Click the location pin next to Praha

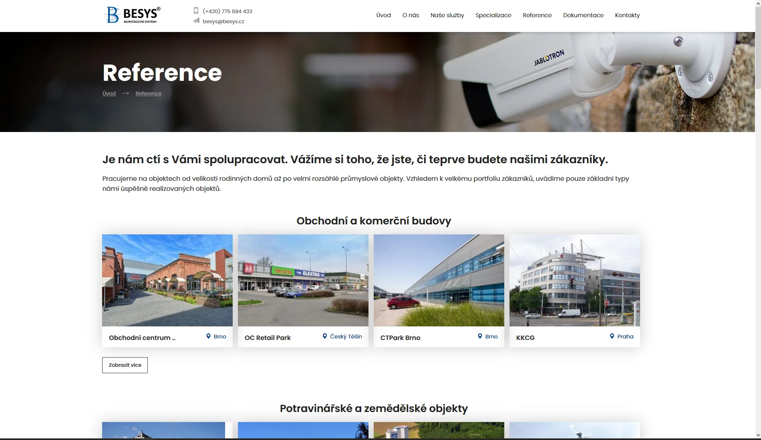[612, 336]
